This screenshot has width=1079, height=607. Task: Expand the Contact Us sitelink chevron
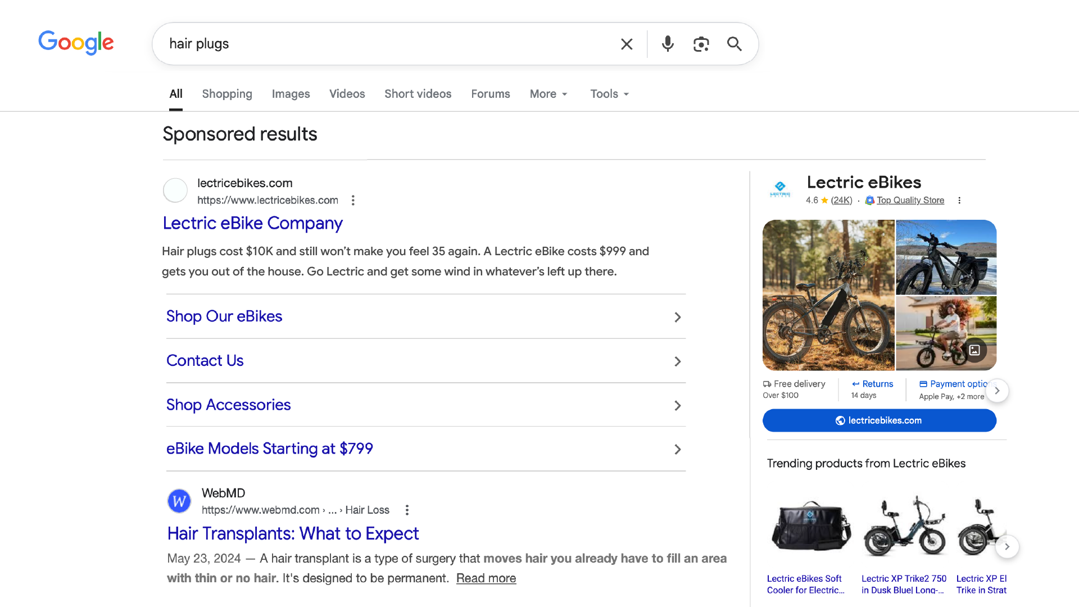click(677, 361)
